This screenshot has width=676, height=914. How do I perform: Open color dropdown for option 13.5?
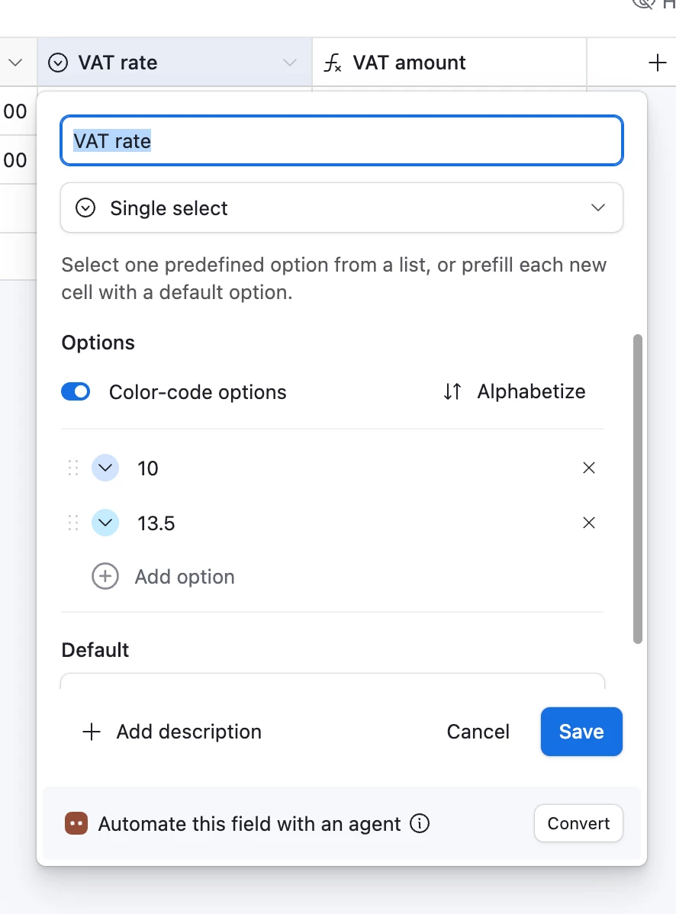(x=105, y=523)
